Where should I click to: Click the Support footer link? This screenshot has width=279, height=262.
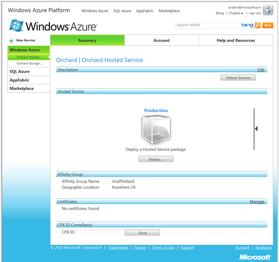point(187,248)
